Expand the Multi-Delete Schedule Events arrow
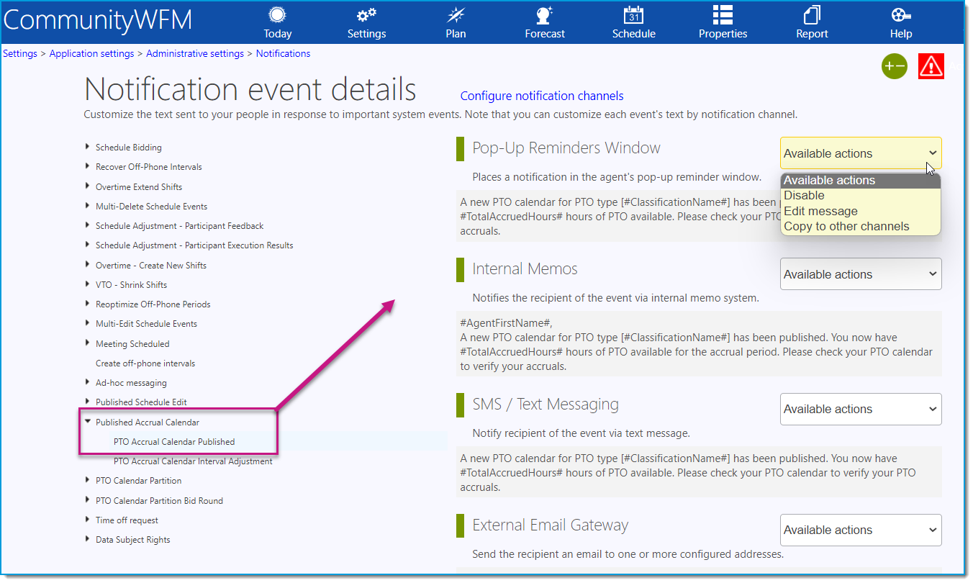973x583 pixels. tap(88, 206)
